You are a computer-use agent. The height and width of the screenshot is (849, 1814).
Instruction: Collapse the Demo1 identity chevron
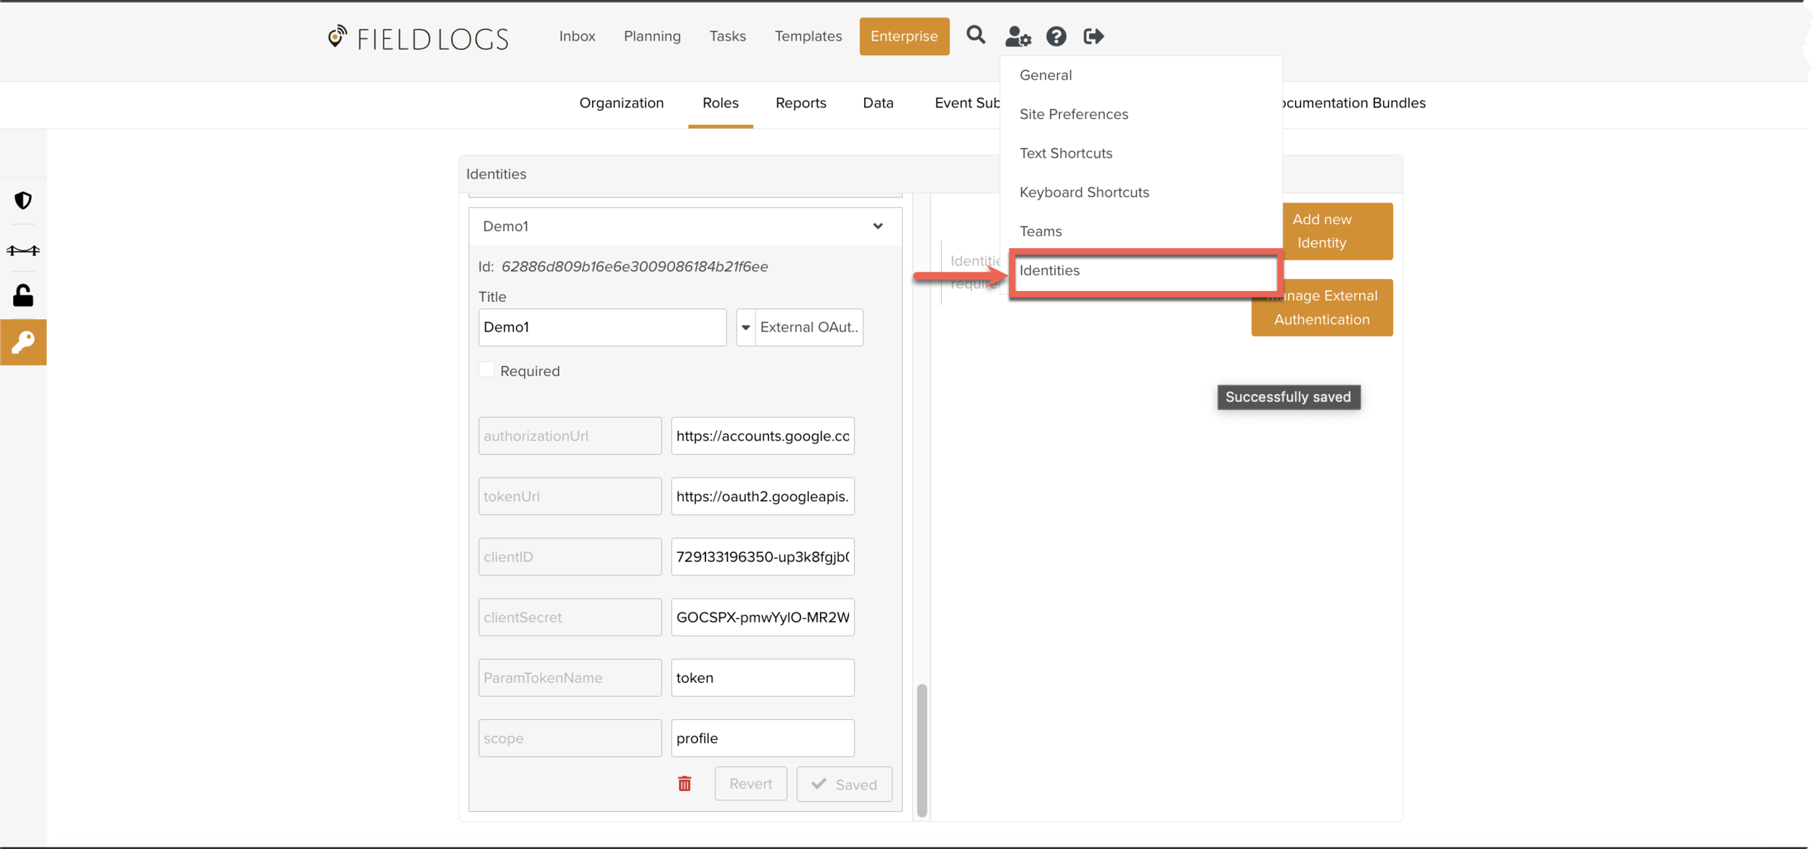click(878, 226)
